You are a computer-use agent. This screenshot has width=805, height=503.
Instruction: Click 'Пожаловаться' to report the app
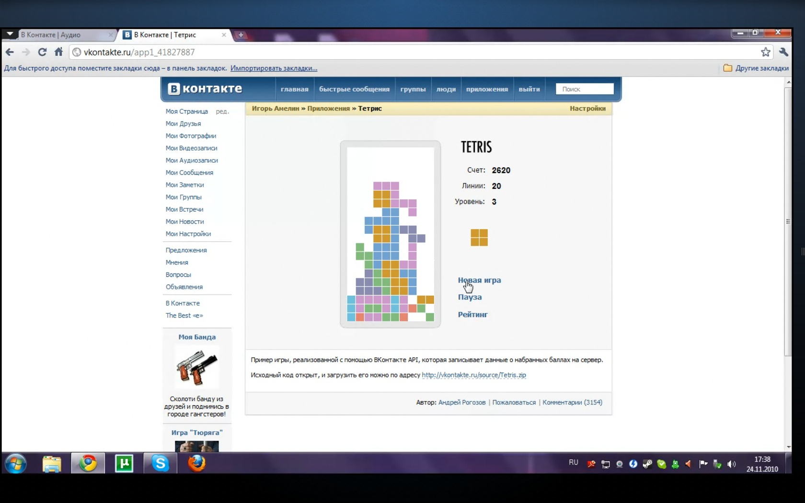[x=514, y=402]
